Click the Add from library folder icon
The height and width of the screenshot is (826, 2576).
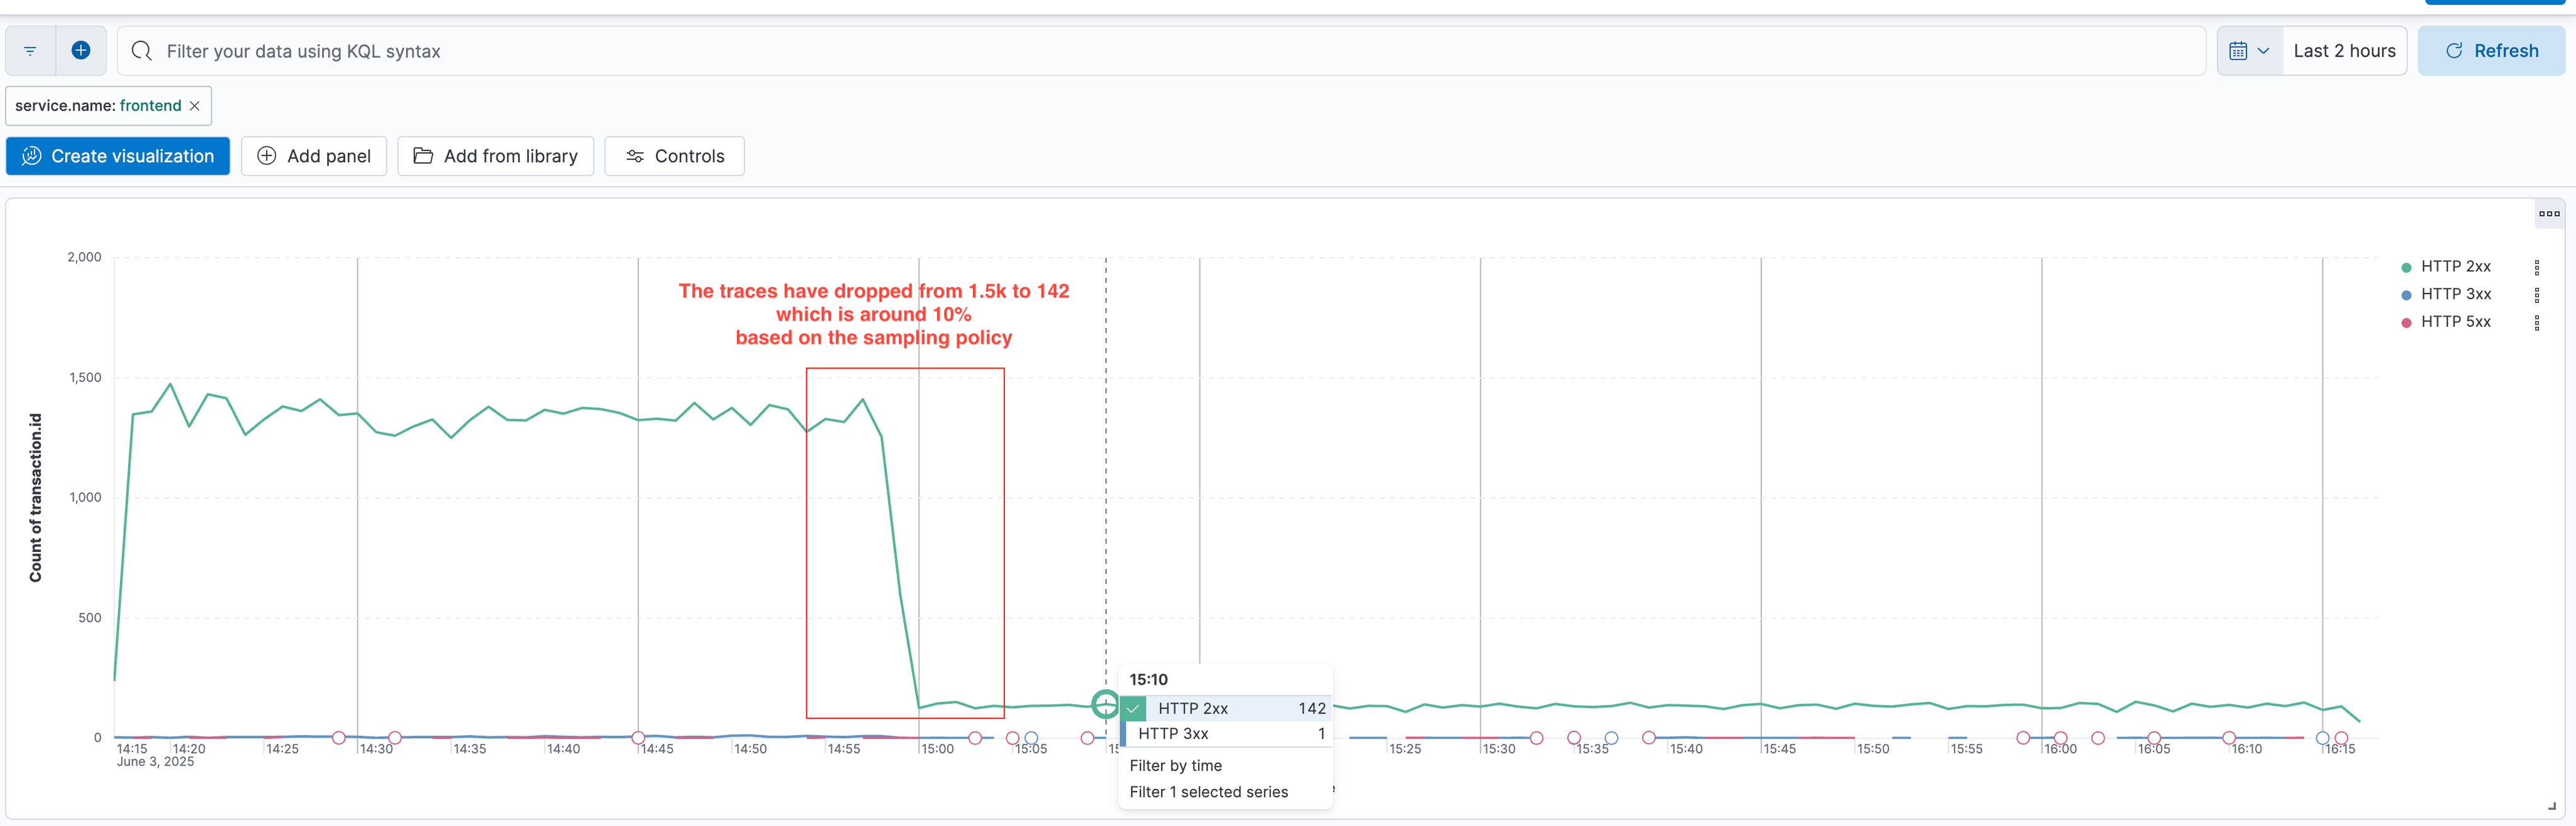(x=423, y=156)
